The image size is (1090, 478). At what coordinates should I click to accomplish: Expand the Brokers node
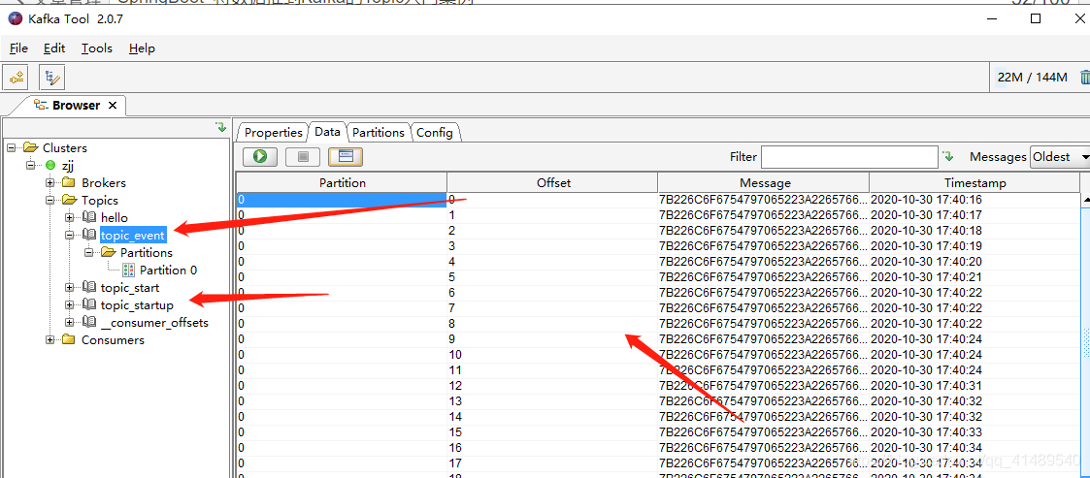point(50,182)
